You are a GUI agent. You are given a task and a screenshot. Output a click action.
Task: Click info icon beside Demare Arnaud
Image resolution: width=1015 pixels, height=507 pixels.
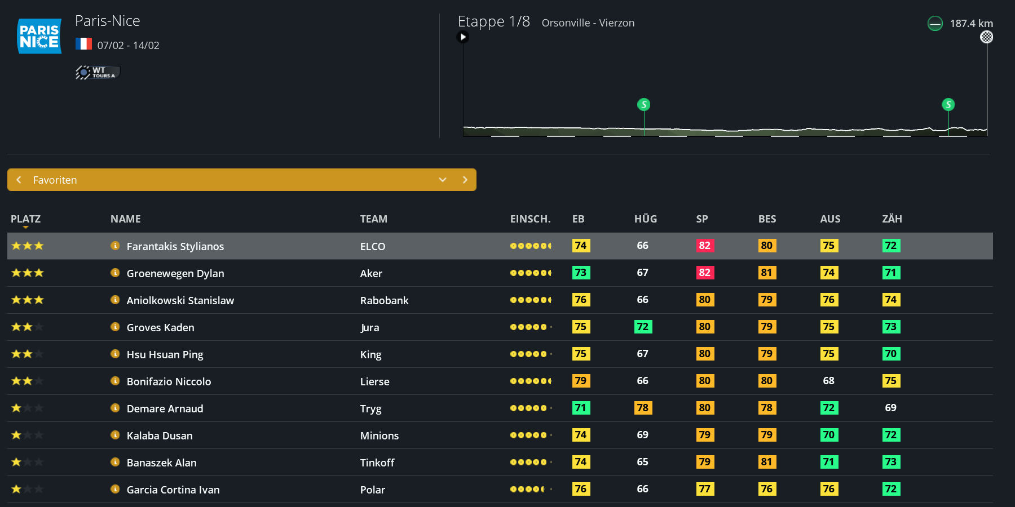pos(115,408)
